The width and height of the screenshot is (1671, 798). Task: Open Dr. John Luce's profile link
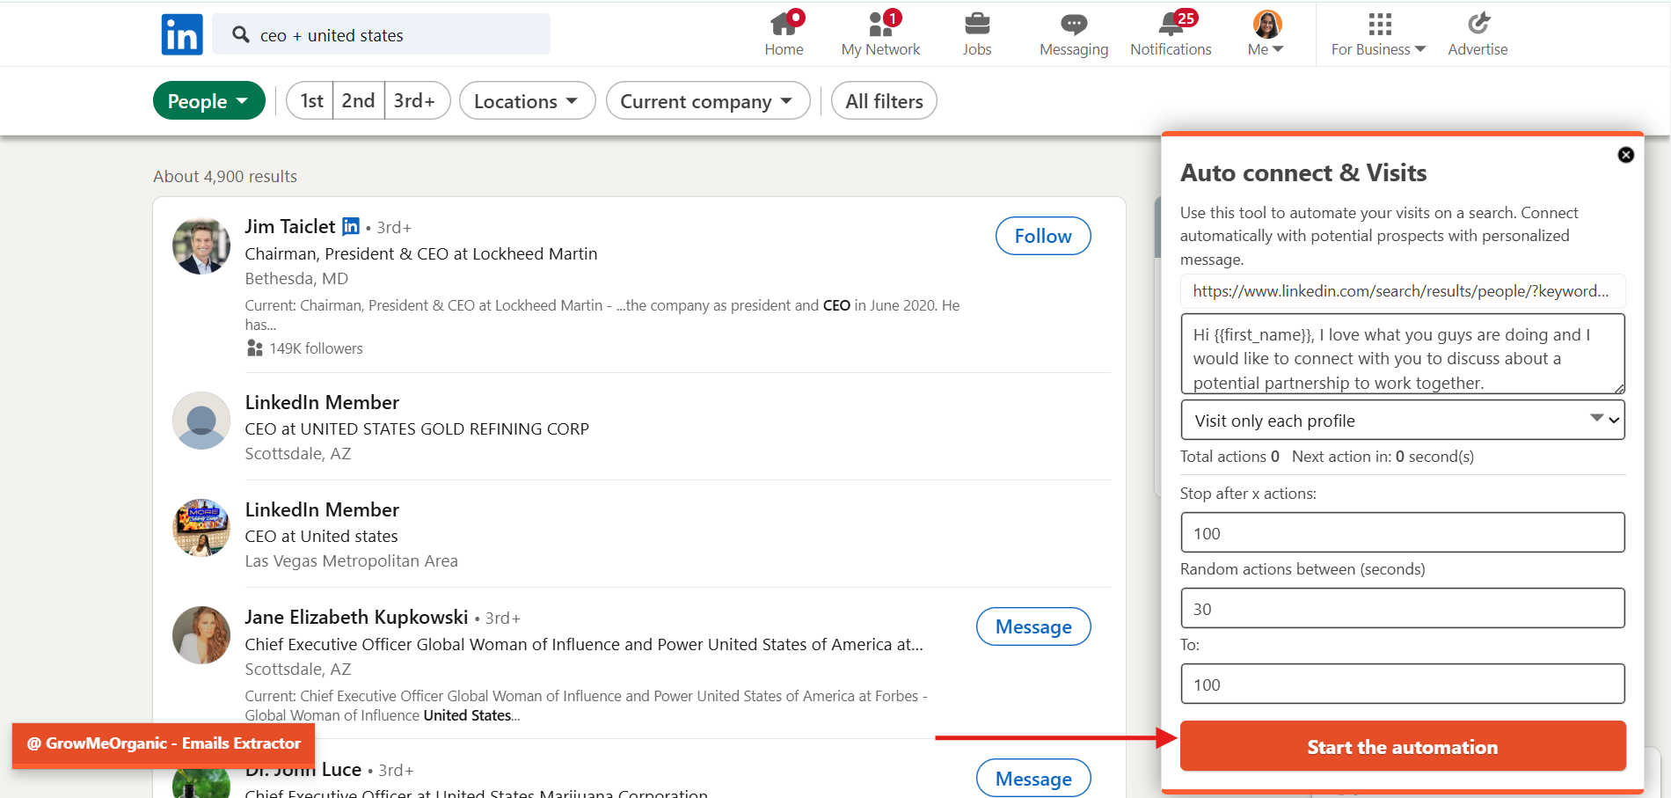tap(303, 770)
